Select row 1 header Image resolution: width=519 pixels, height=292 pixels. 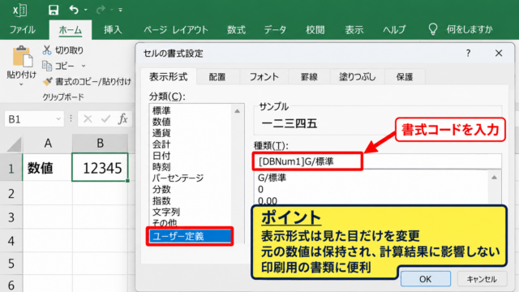tap(11, 168)
